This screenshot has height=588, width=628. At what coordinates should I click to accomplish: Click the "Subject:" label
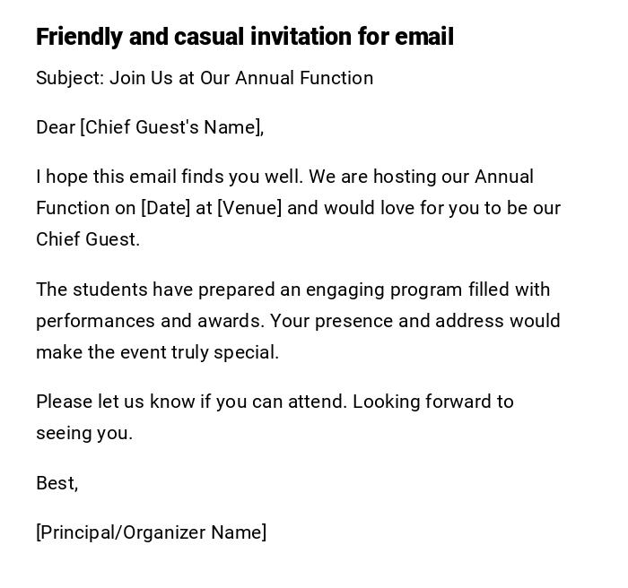click(70, 78)
